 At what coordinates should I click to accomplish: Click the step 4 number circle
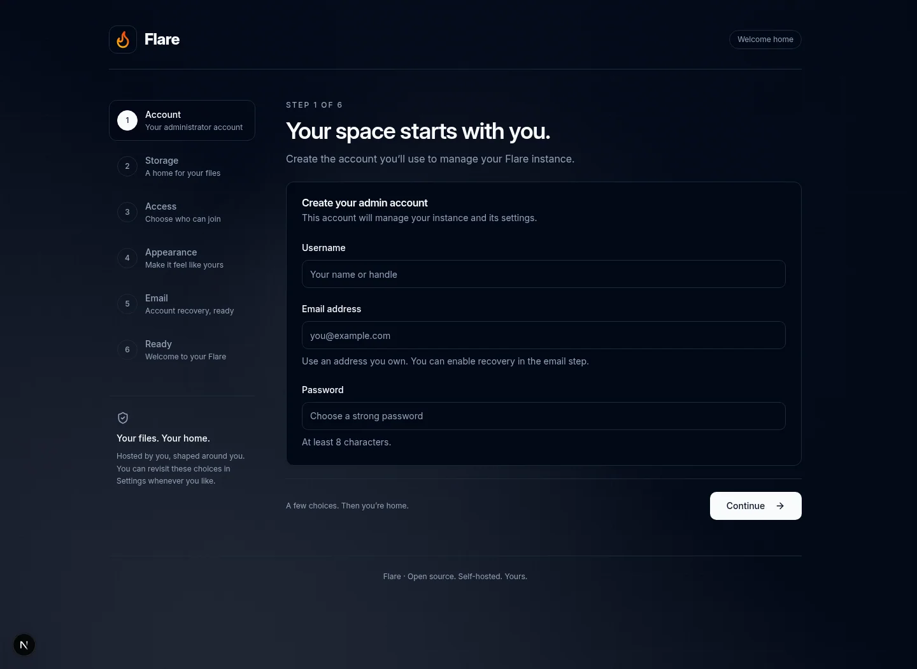127,258
